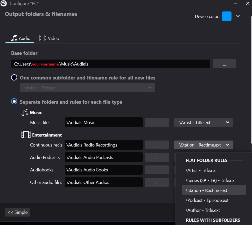Viewport: 252px width, 225px height.
Task: Click the film strip icon on the Video tab
Action: click(x=43, y=38)
